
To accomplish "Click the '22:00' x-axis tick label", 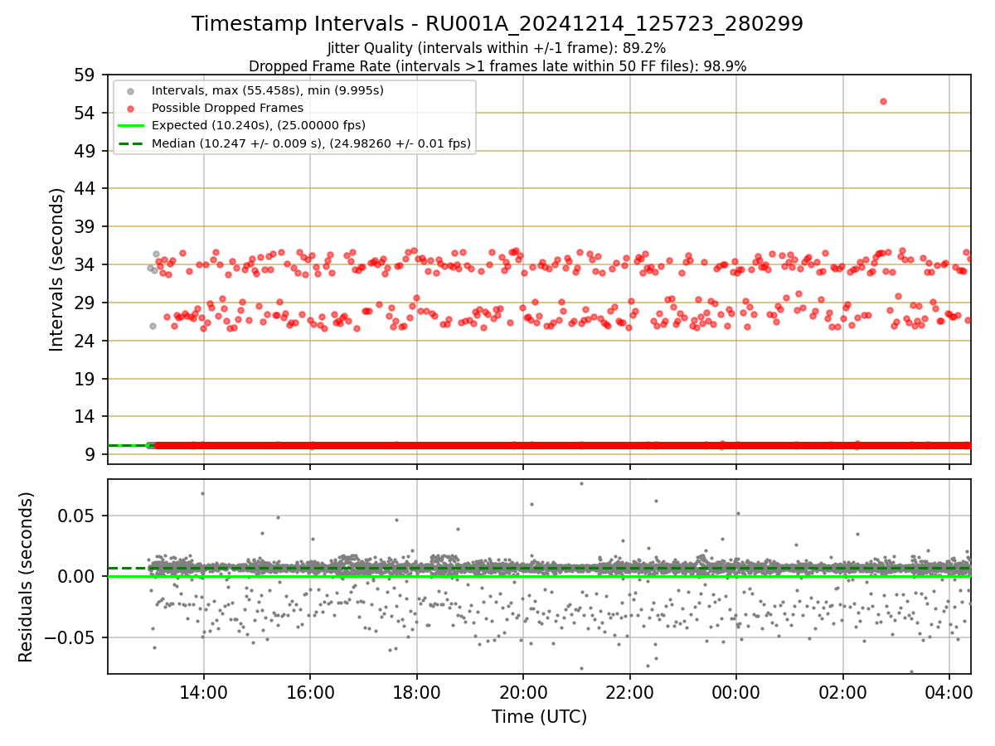I will (630, 691).
